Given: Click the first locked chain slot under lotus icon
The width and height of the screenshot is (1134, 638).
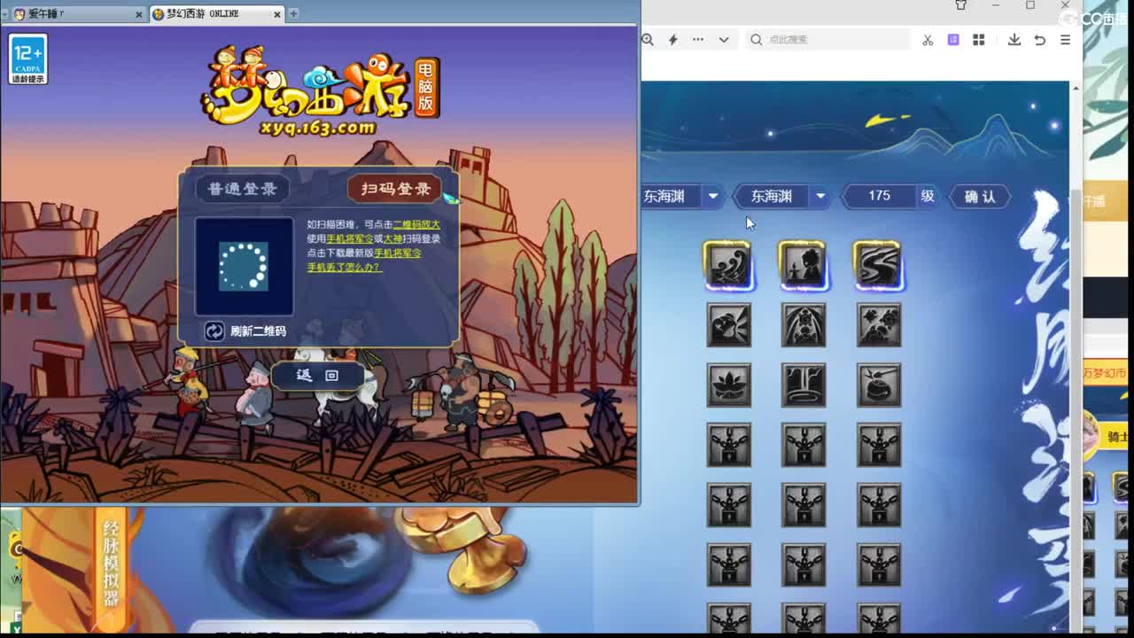Looking at the screenshot, I should pyautogui.click(x=728, y=445).
